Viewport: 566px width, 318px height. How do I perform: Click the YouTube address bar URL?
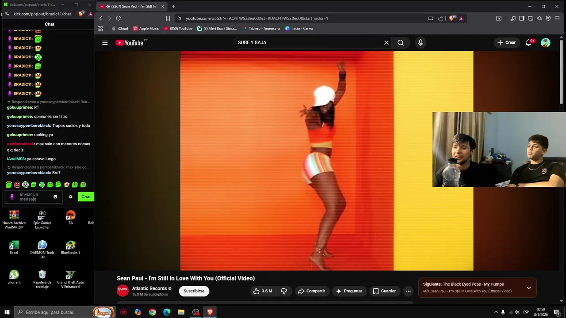click(x=257, y=19)
